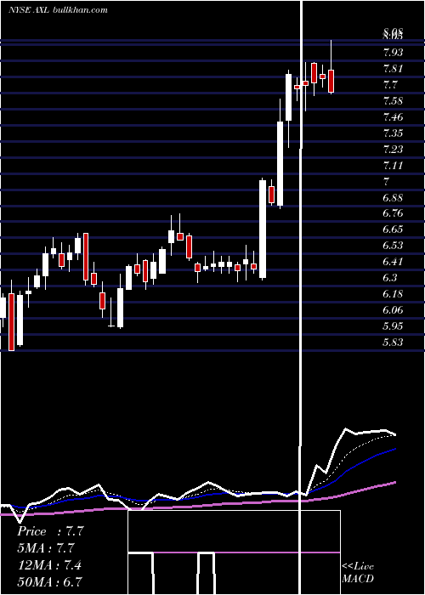The height and width of the screenshot is (595, 425).
Task: Click the 6.76 price axis label
Action: 393,213
